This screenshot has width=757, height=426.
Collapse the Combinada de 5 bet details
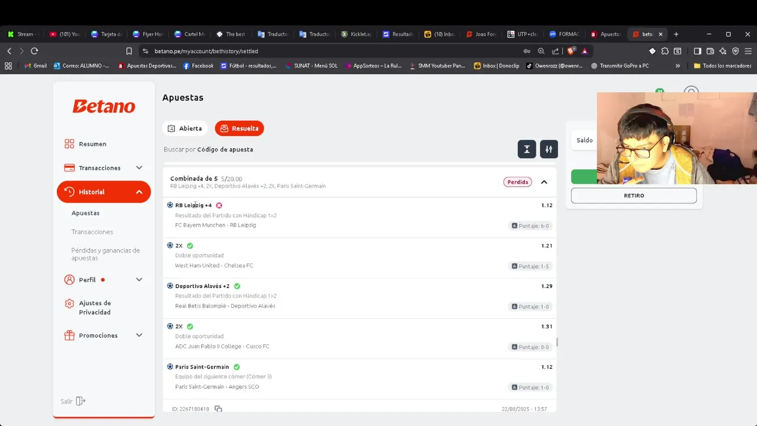point(544,182)
